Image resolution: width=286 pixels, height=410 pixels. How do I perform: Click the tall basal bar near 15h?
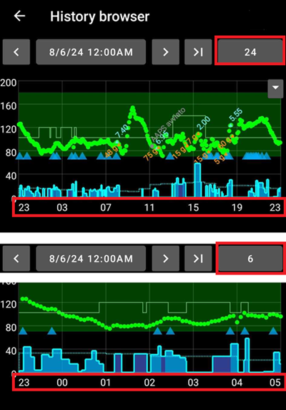coord(197,180)
